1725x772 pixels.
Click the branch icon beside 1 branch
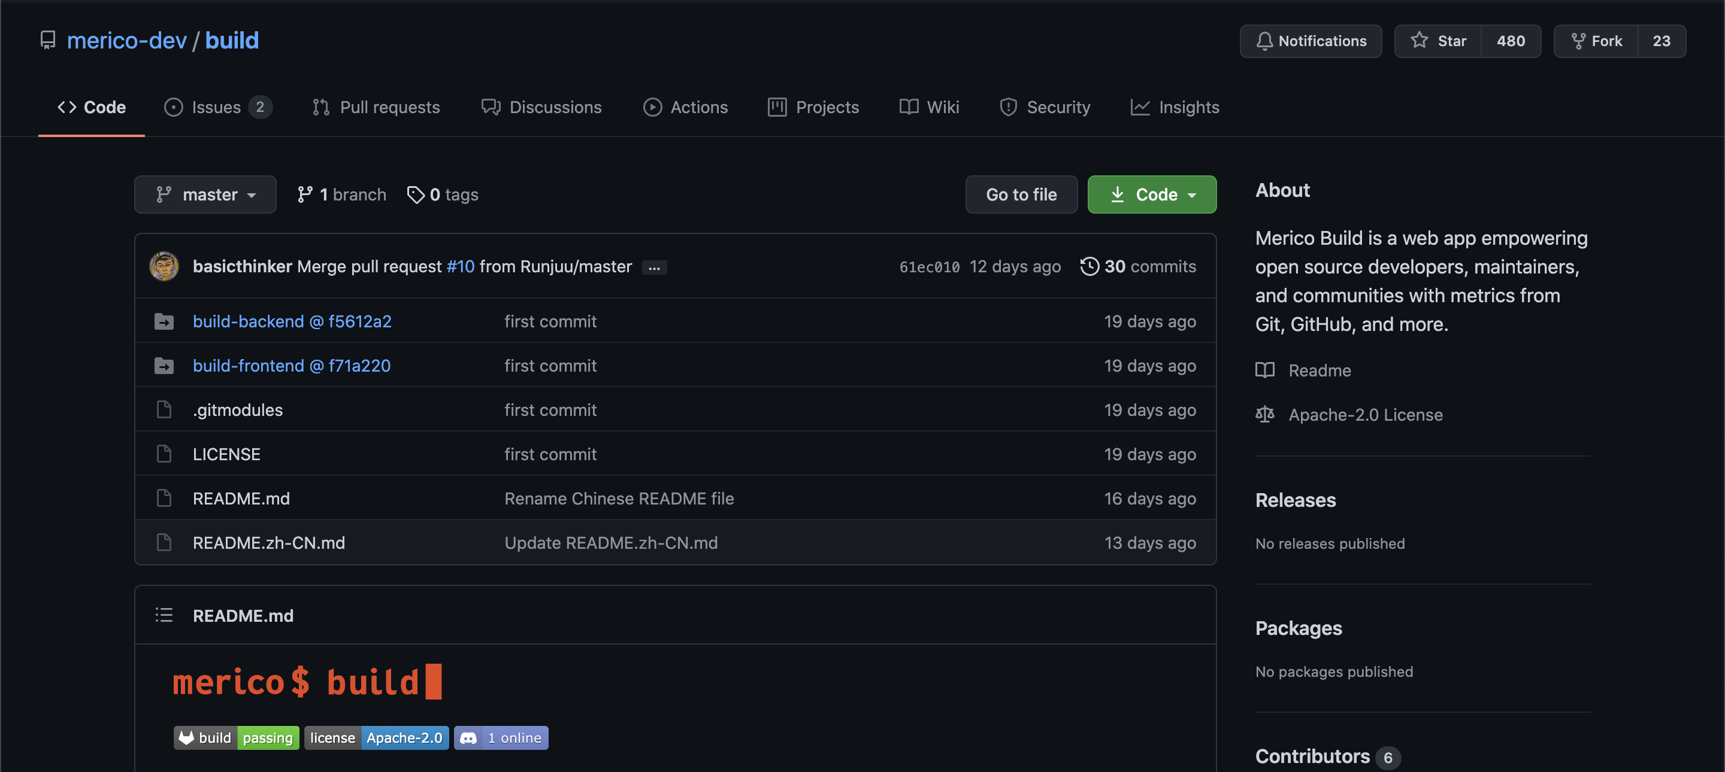[x=305, y=194]
